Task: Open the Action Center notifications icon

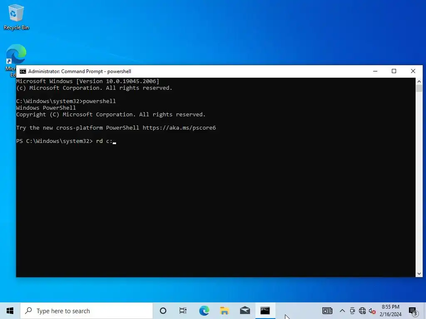Action: tap(413, 311)
